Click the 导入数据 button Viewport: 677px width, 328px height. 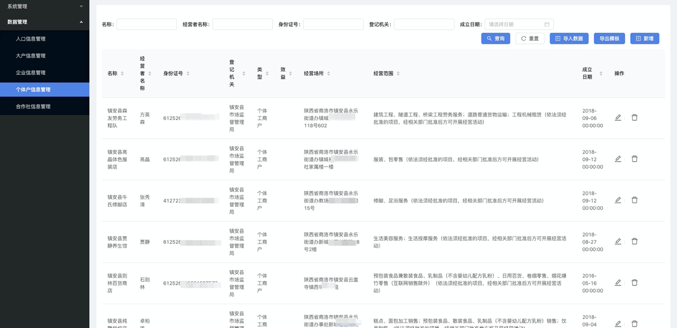click(x=569, y=38)
